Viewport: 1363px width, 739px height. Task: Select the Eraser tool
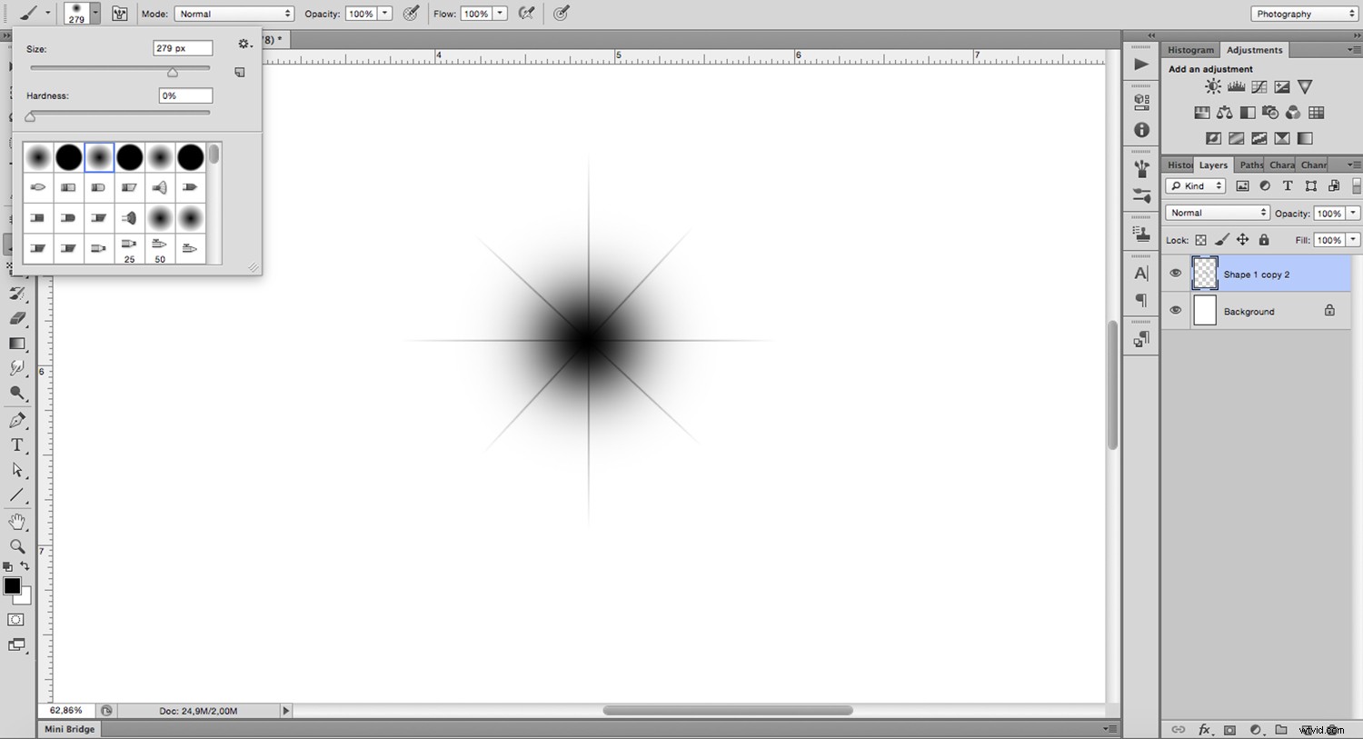pyautogui.click(x=16, y=319)
